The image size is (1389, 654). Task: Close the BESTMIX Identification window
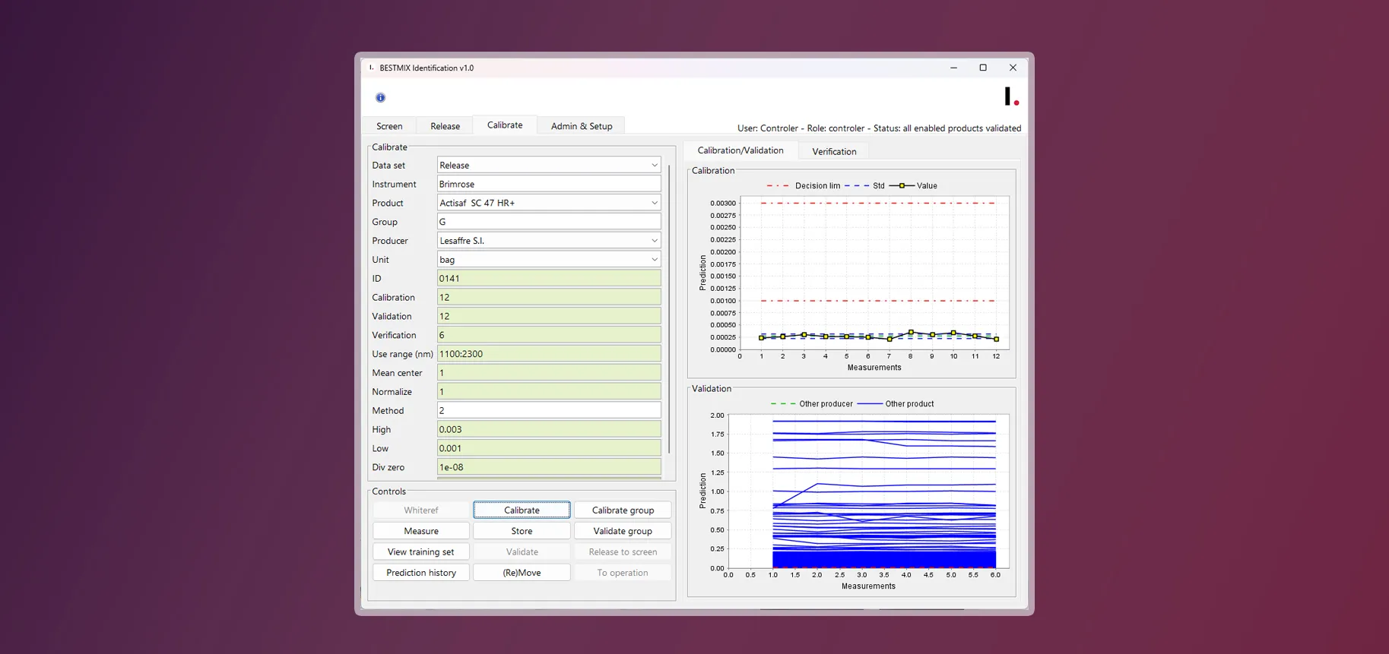point(1013,68)
